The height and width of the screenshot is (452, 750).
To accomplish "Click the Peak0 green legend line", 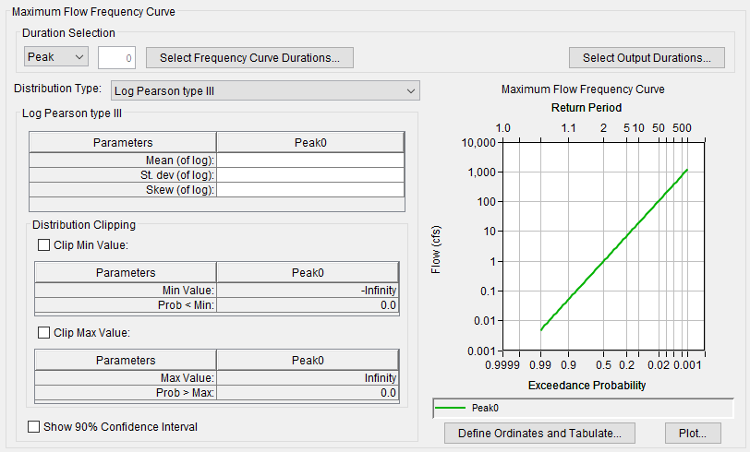I will click(x=450, y=408).
